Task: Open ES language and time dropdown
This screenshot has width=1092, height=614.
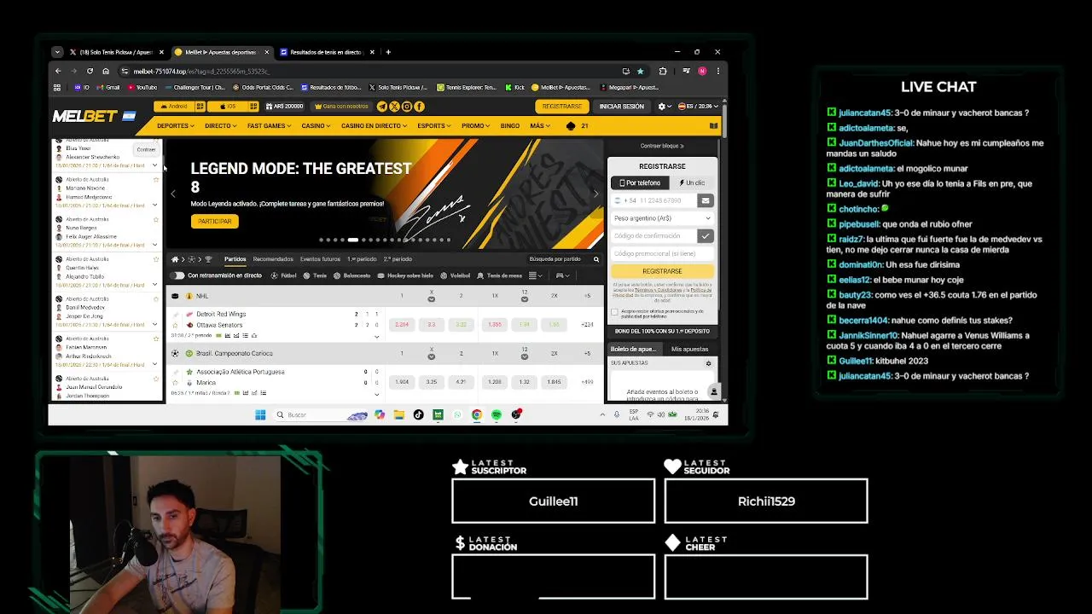Action: point(699,107)
